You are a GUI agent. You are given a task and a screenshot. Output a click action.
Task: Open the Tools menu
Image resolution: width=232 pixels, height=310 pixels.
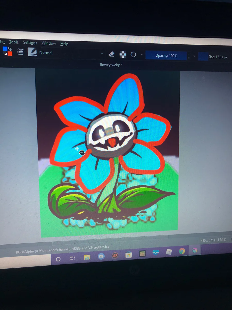tap(14, 42)
